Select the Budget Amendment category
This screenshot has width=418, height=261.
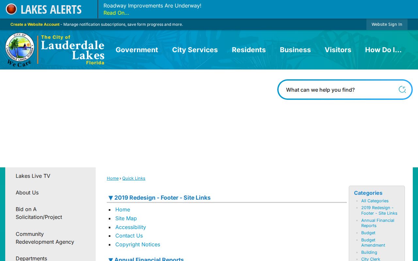[x=373, y=243]
